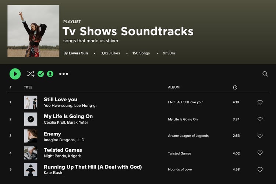
Task: Sort by duration clock icon
Action: pos(235,88)
